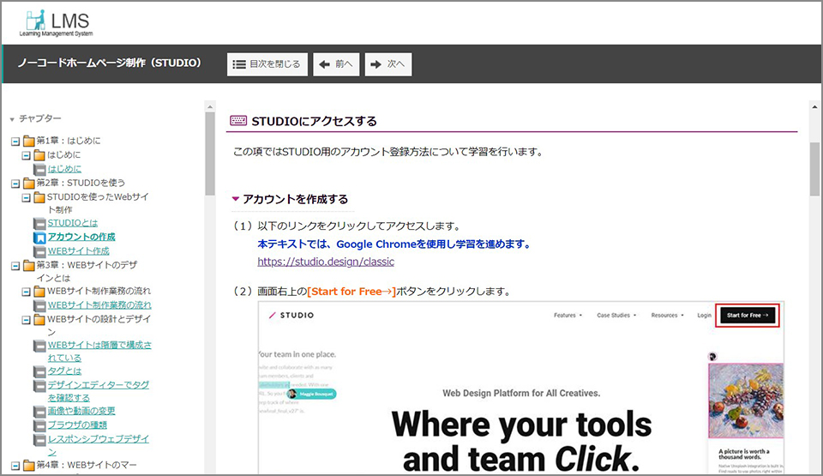Open the はじめに lesson link

coord(64,169)
